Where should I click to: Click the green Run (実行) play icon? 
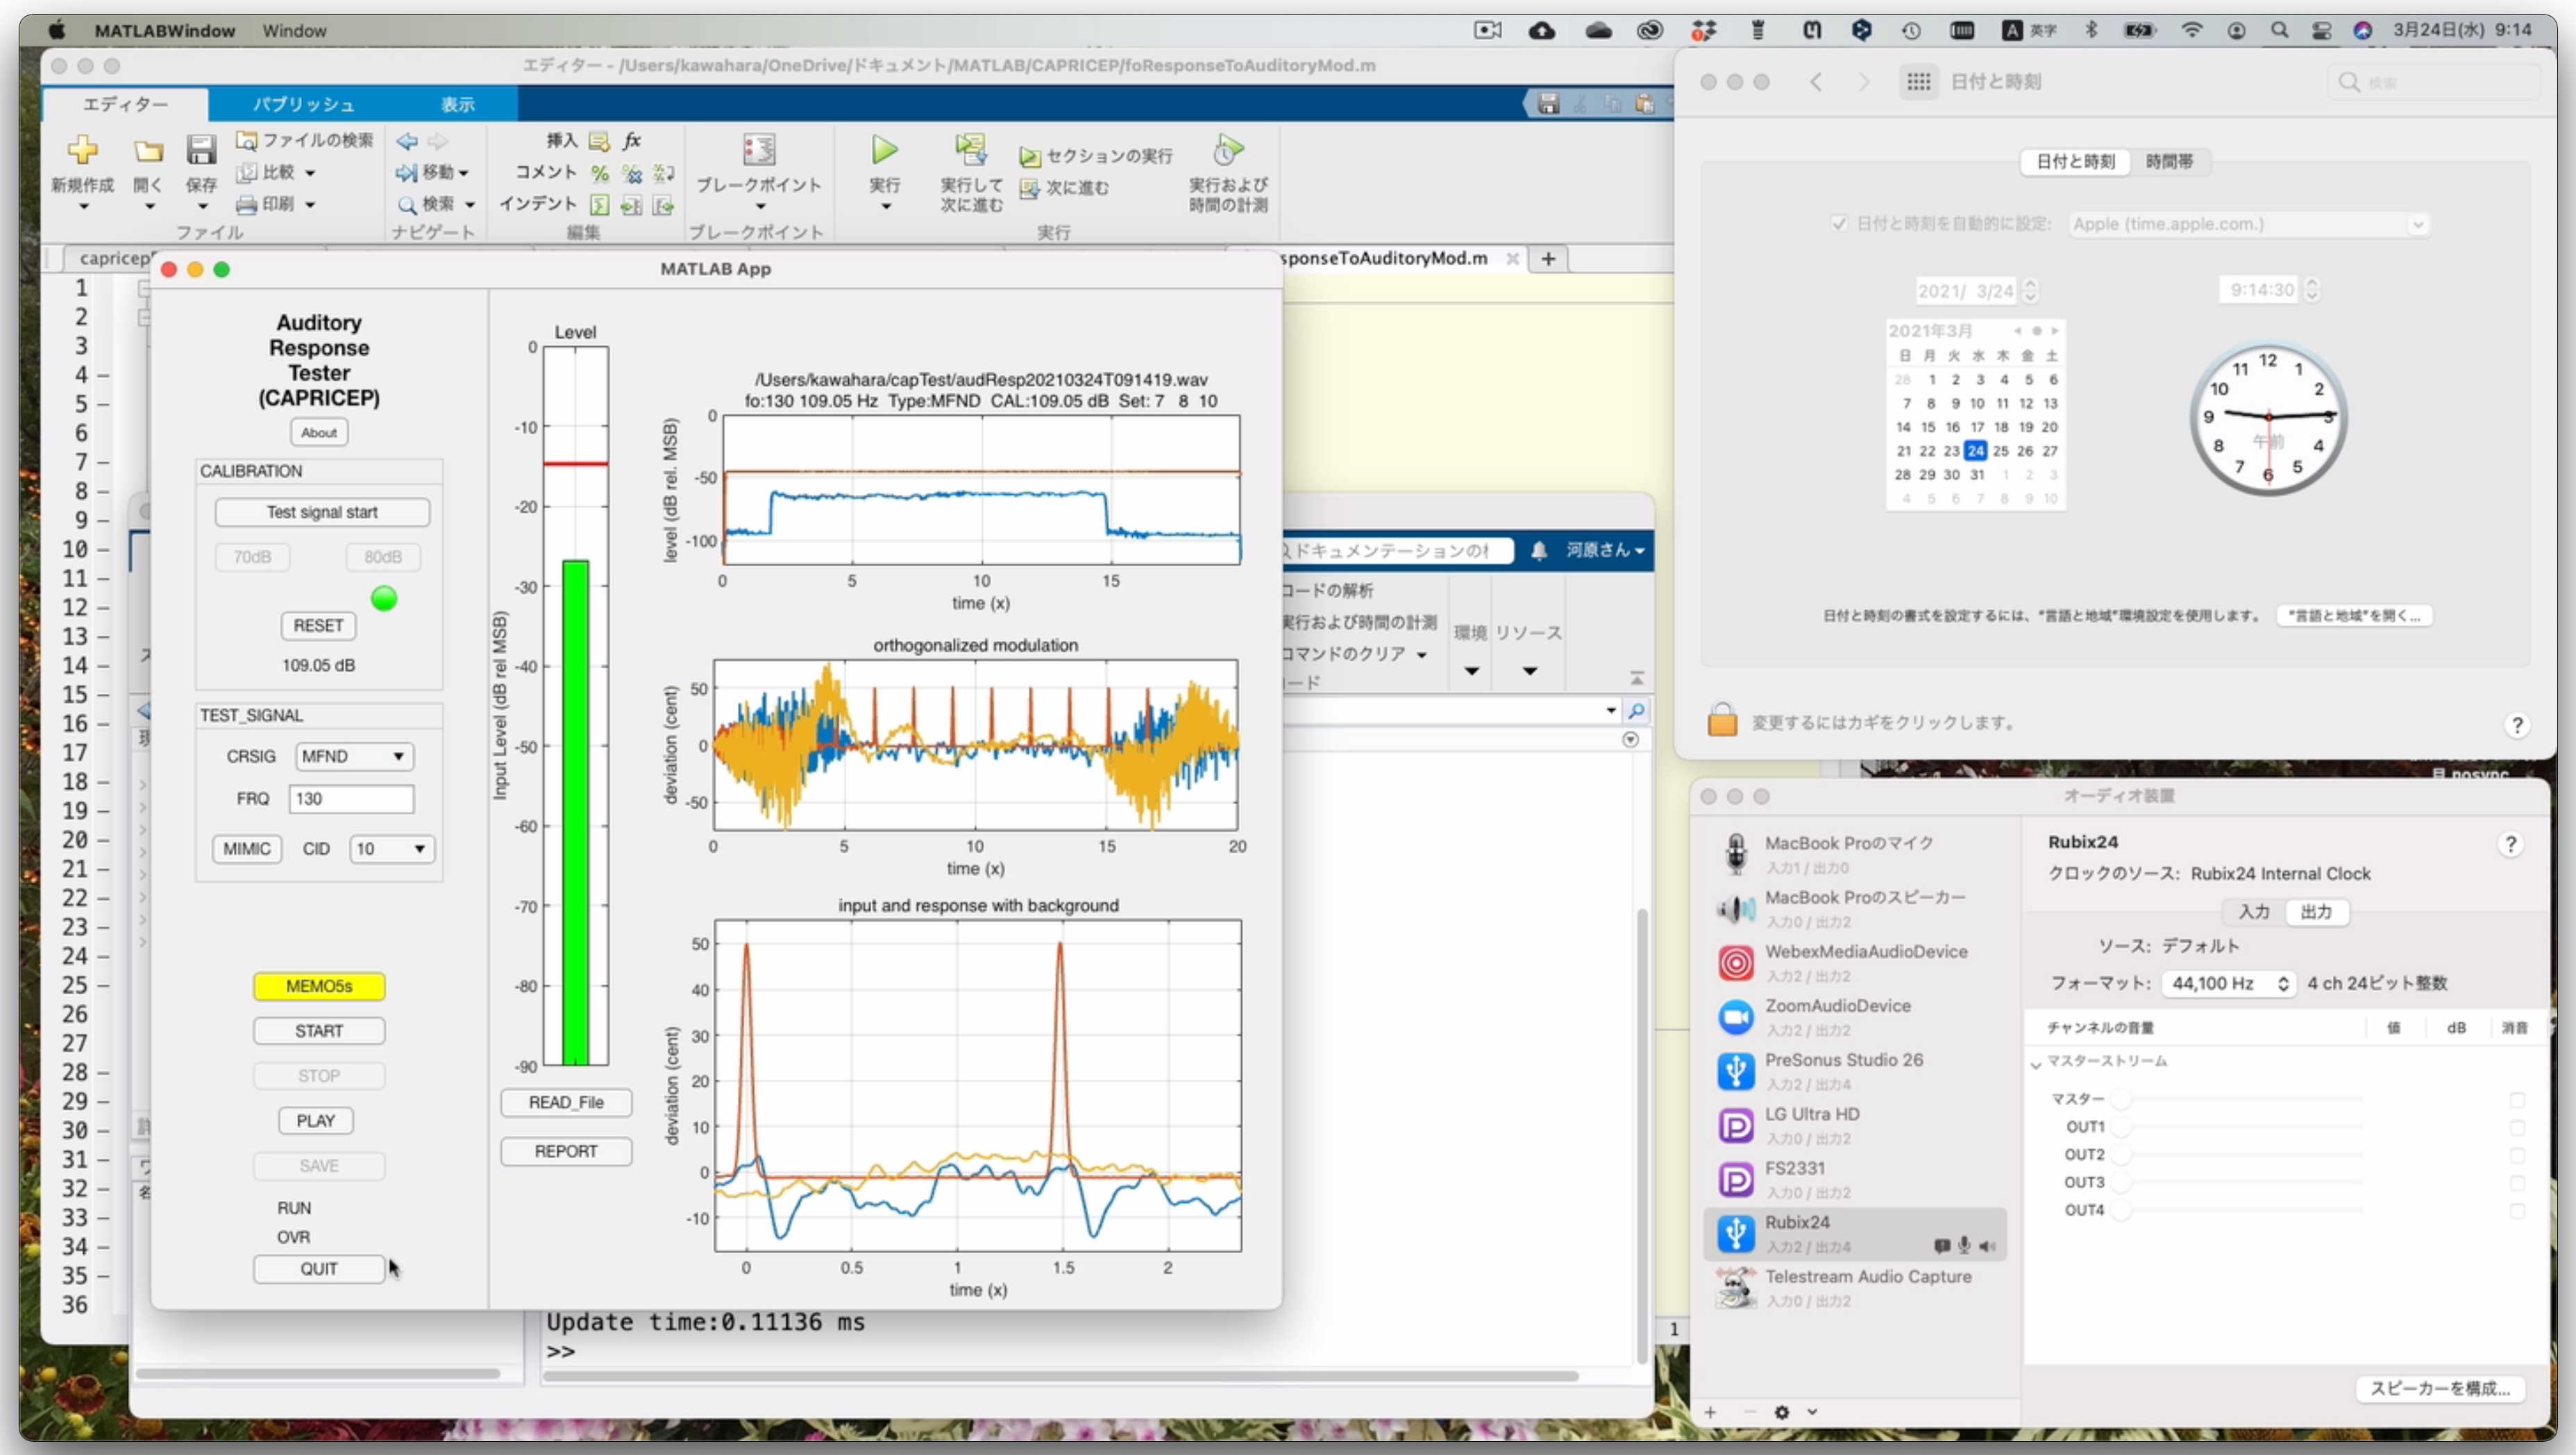pyautogui.click(x=884, y=151)
